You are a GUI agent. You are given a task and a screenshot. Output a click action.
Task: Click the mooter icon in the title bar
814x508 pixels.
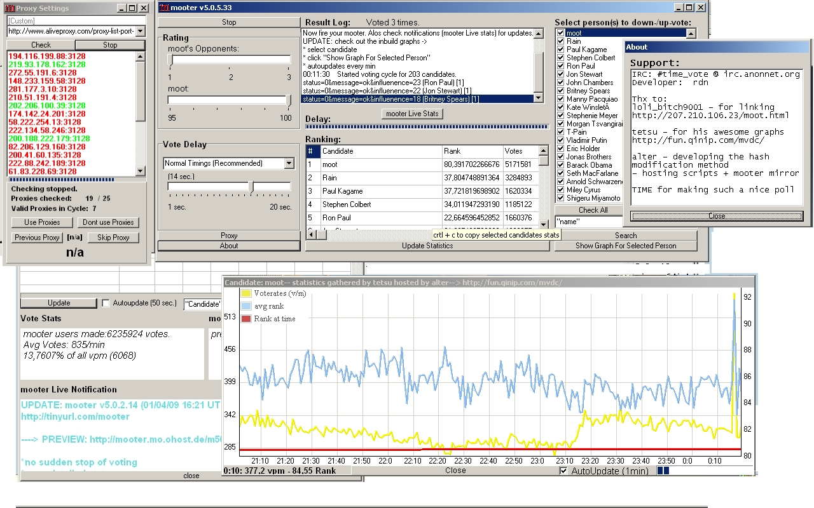[164, 8]
